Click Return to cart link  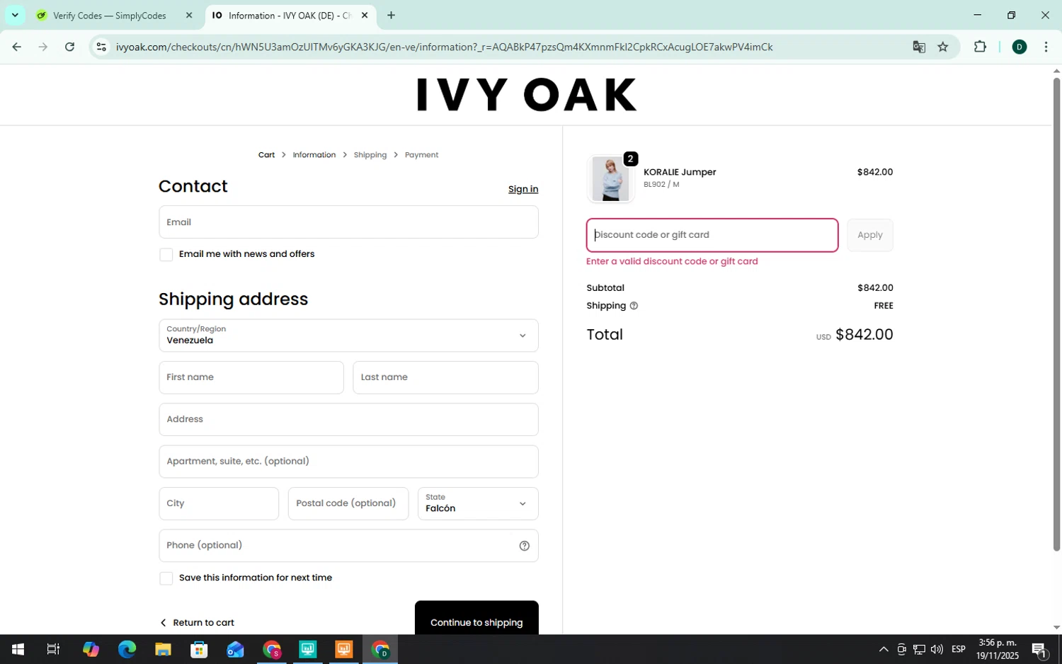(197, 622)
